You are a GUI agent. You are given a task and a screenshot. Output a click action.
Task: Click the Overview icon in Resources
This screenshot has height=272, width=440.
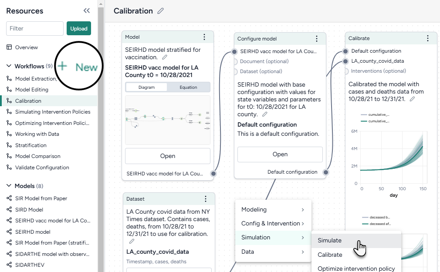tap(9, 47)
